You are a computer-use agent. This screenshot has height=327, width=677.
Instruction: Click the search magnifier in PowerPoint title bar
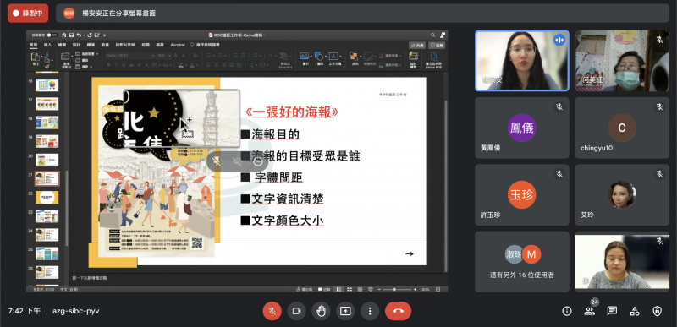click(x=432, y=35)
